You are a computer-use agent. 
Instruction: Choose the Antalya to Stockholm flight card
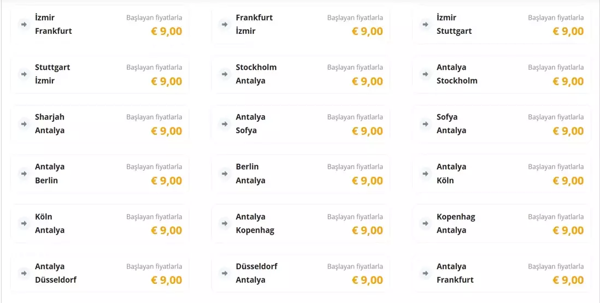click(x=501, y=74)
